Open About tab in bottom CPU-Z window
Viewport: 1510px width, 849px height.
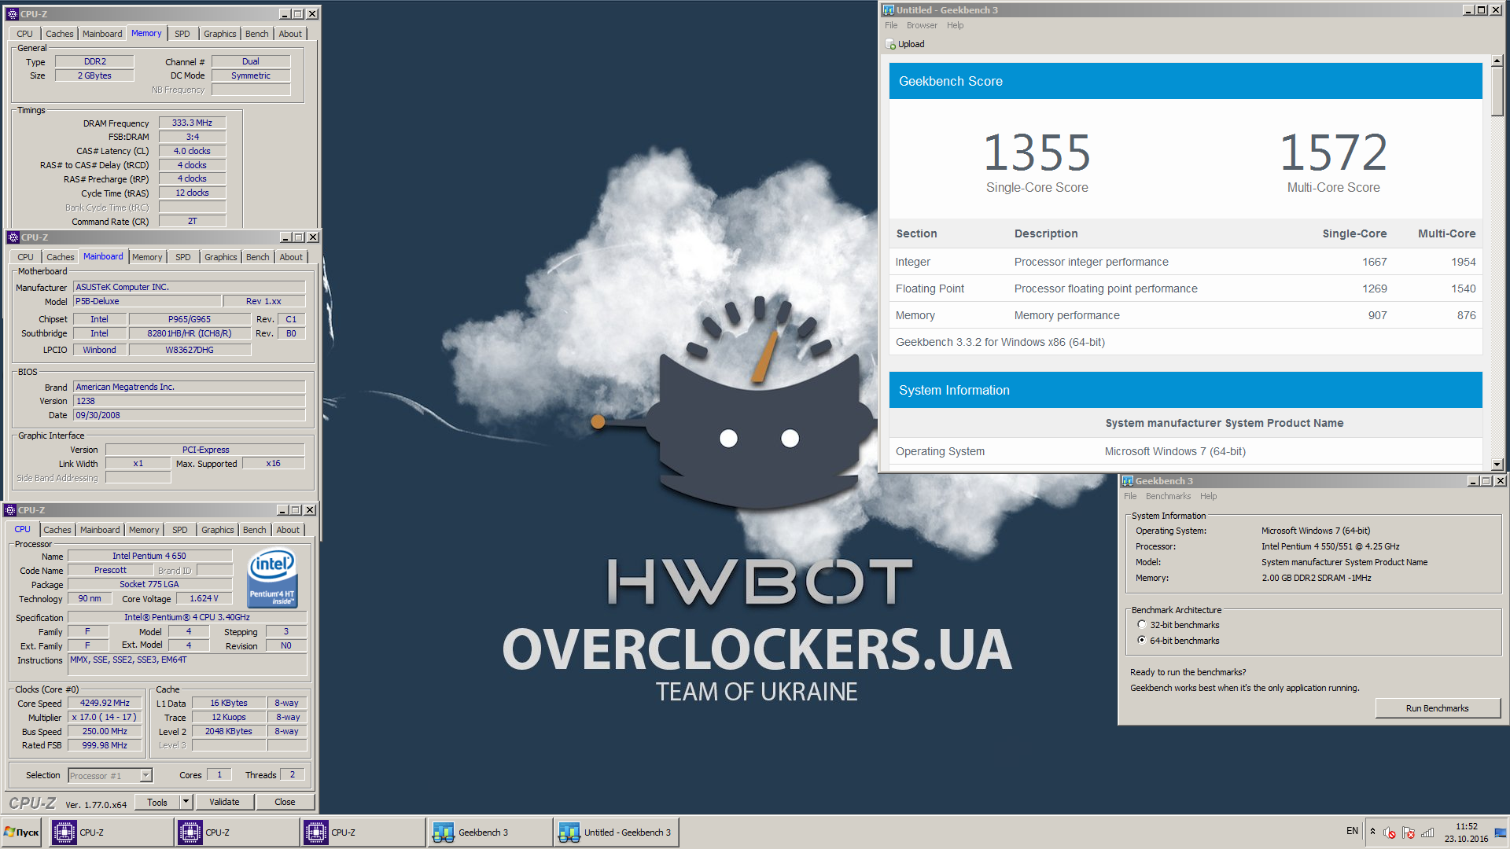pos(288,530)
